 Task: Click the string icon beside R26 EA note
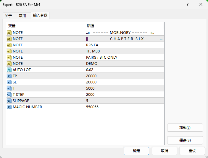tap(9, 45)
